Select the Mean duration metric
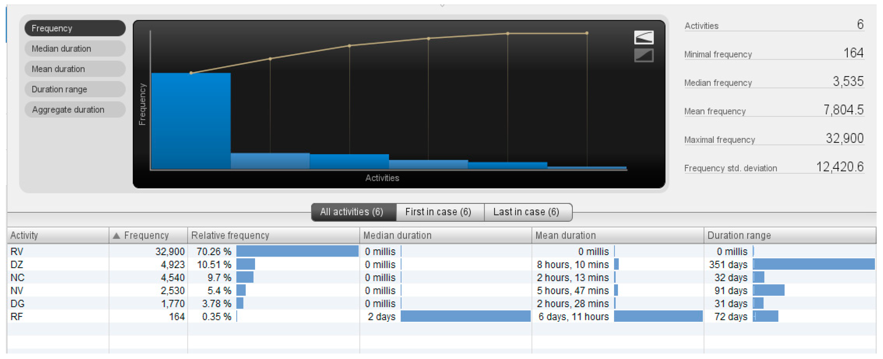This screenshot has width=883, height=359. point(75,69)
